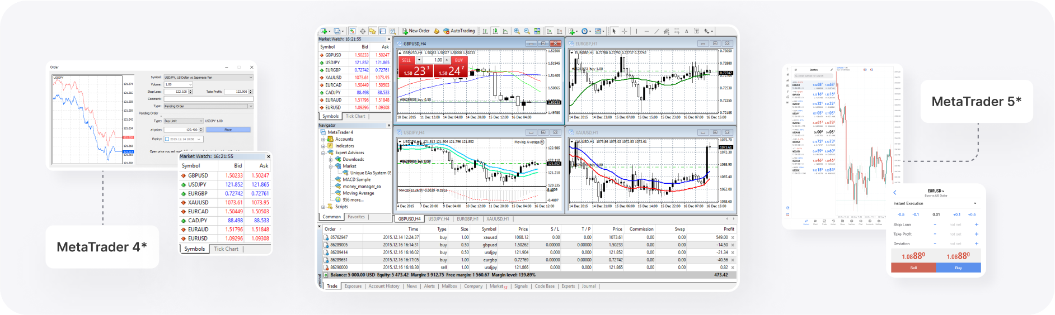Click the one-click volume 1.00 field

[434, 60]
